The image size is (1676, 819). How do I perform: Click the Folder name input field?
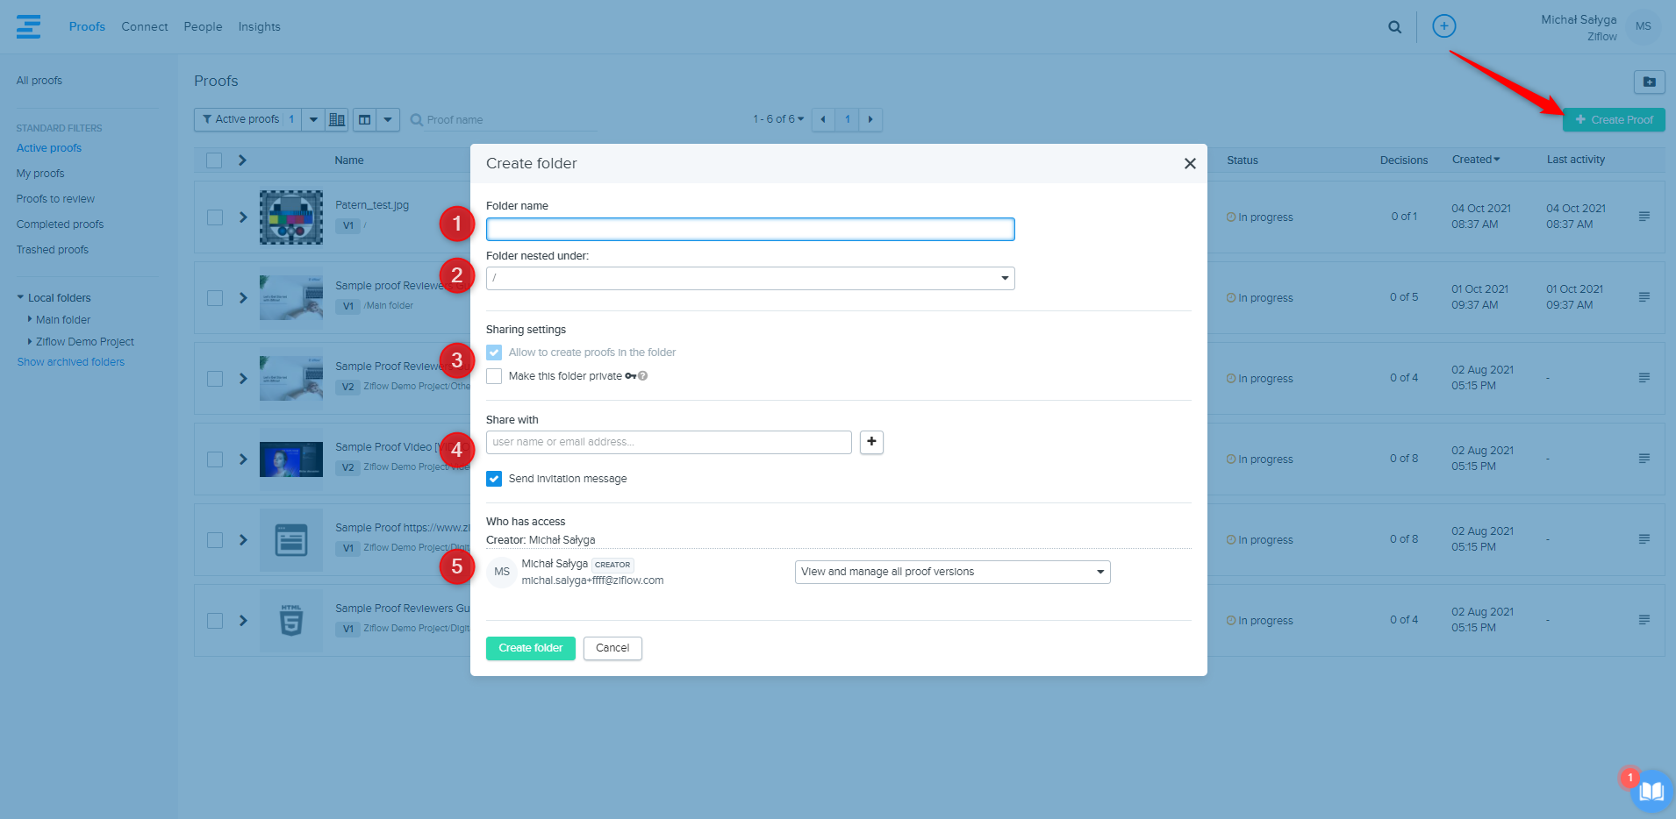(749, 230)
